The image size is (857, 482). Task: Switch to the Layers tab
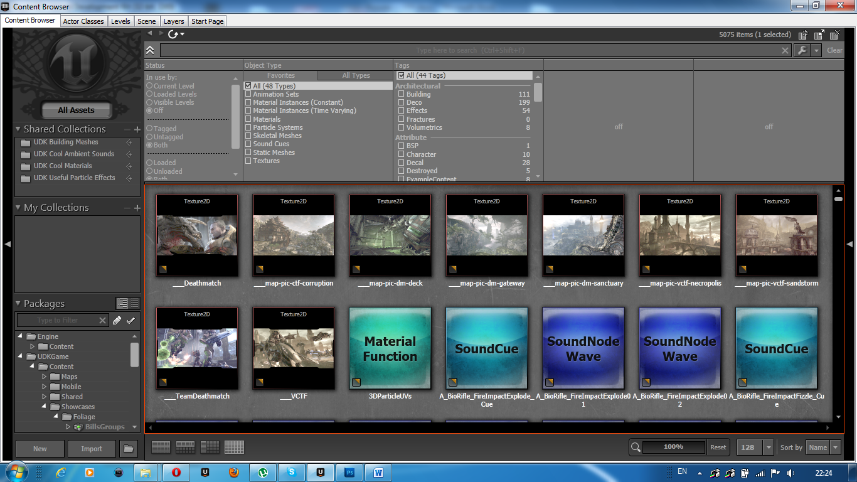coord(174,21)
